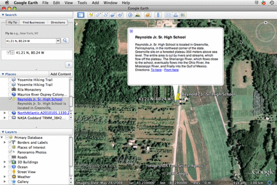
Task: Click the Add Content button
Action: [x=61, y=74]
